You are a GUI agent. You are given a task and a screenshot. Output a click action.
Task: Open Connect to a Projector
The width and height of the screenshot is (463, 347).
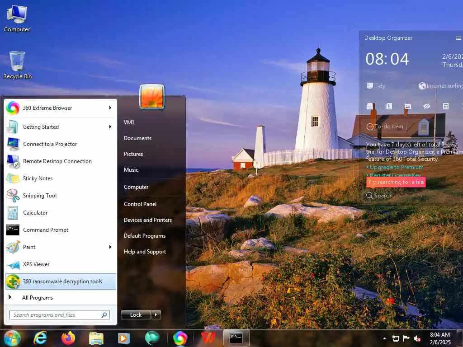[61, 144]
